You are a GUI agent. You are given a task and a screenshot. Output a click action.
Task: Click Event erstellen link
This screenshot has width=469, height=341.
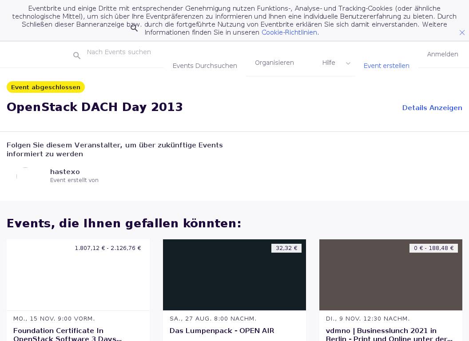(x=386, y=66)
